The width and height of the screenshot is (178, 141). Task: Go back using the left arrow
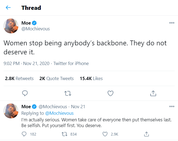pyautogui.click(x=8, y=8)
